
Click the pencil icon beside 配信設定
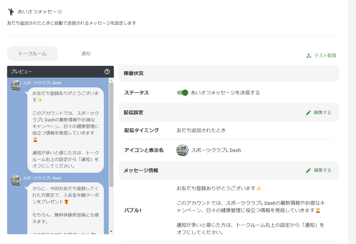(308, 112)
